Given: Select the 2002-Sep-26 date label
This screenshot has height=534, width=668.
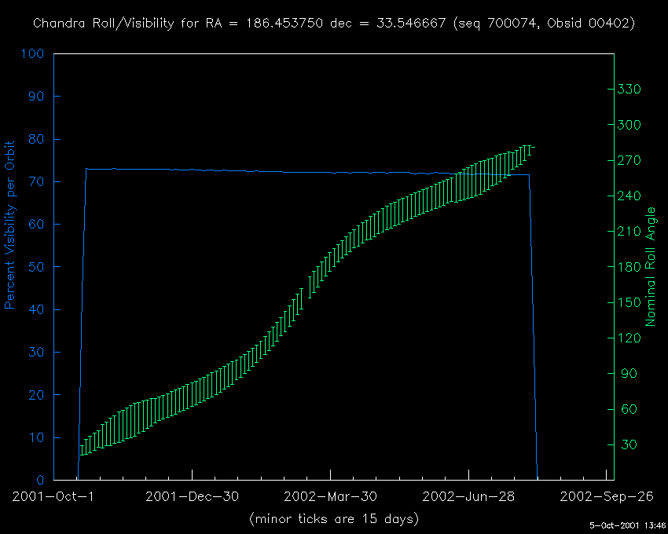Looking at the screenshot, I should (606, 497).
